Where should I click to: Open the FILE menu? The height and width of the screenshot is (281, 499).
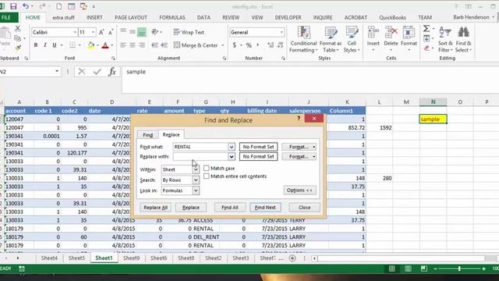tap(7, 17)
